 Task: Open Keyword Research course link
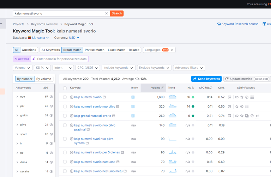[238, 24]
